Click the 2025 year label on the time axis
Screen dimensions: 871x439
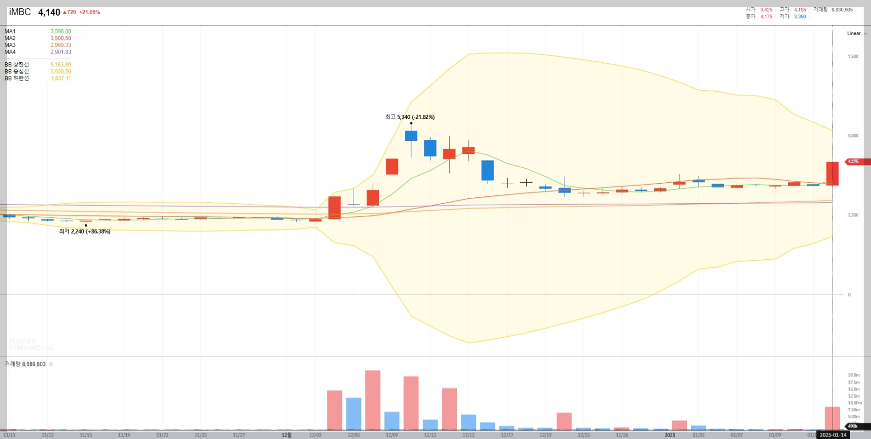670,435
